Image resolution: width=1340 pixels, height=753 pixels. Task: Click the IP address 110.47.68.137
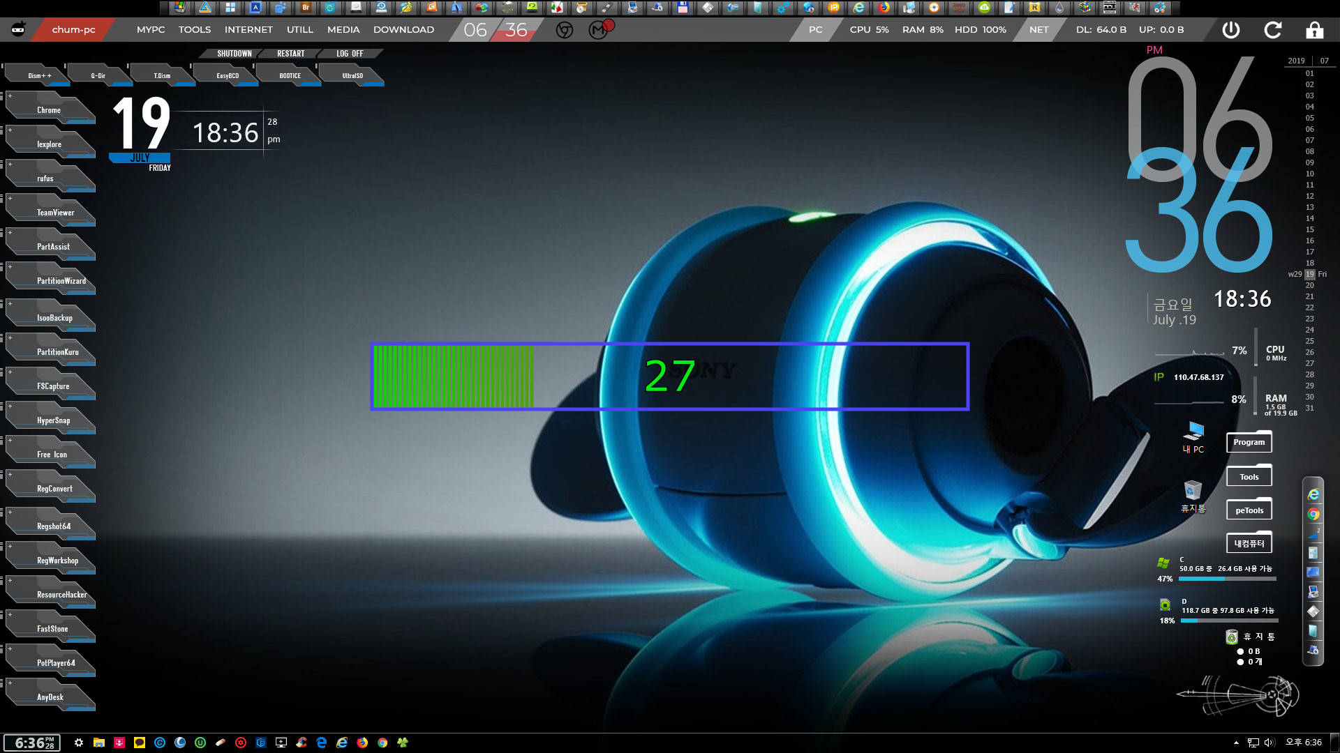[x=1198, y=377]
